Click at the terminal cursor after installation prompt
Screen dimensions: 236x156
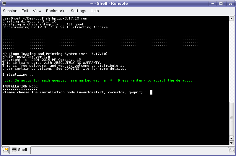(x=151, y=92)
